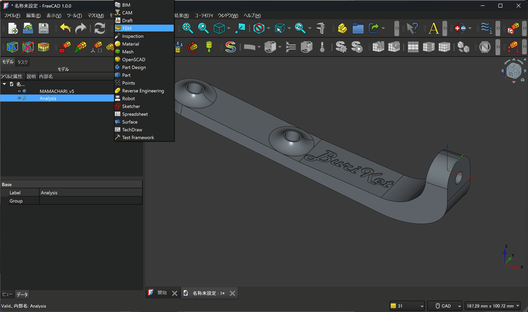Click the thermometer temperature icon
This screenshot has height=312, width=528.
pyautogui.click(x=322, y=47)
